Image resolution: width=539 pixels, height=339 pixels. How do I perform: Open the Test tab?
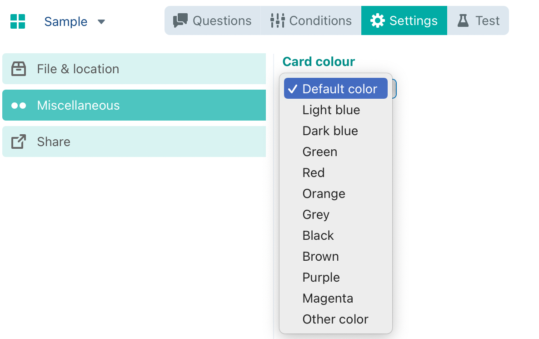pos(487,20)
